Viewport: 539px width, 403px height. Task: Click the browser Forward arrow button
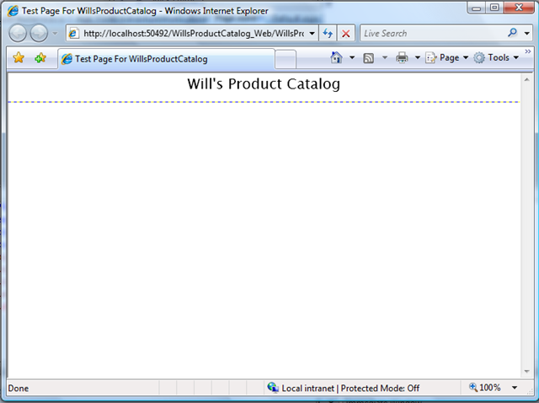(x=39, y=34)
